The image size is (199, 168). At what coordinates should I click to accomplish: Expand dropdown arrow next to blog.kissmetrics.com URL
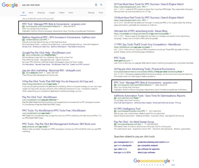[x=59, y=84]
